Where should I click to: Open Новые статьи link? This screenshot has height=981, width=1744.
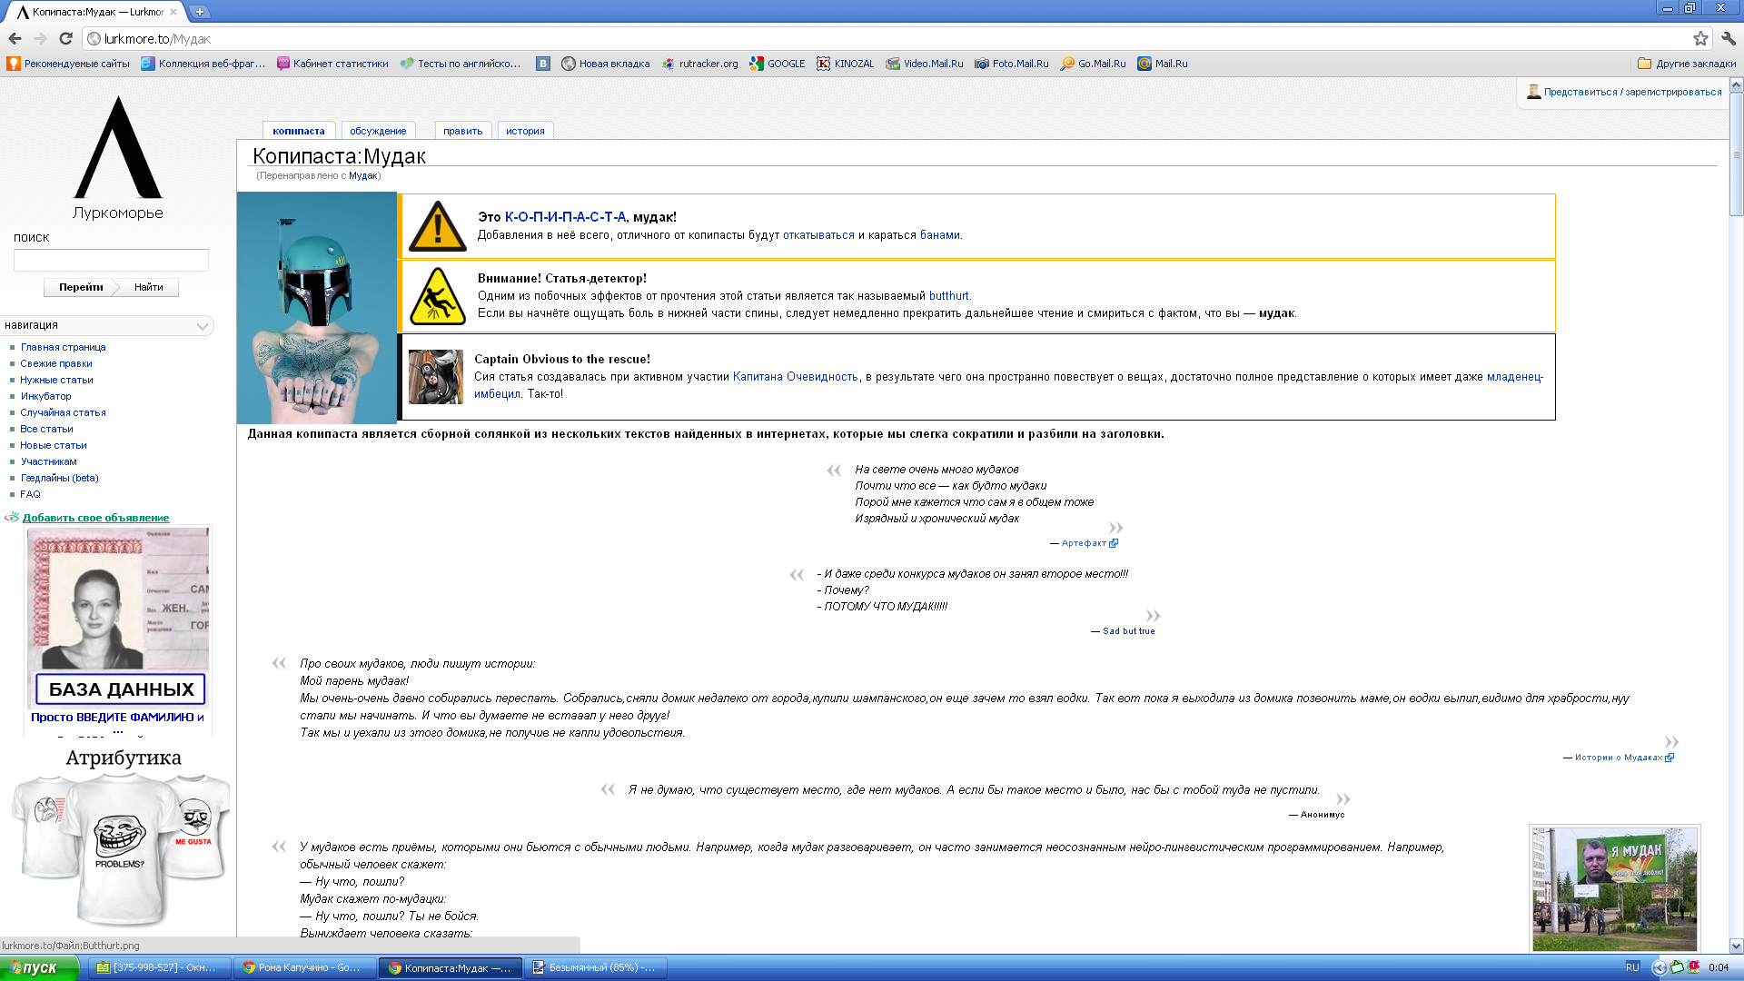(54, 445)
